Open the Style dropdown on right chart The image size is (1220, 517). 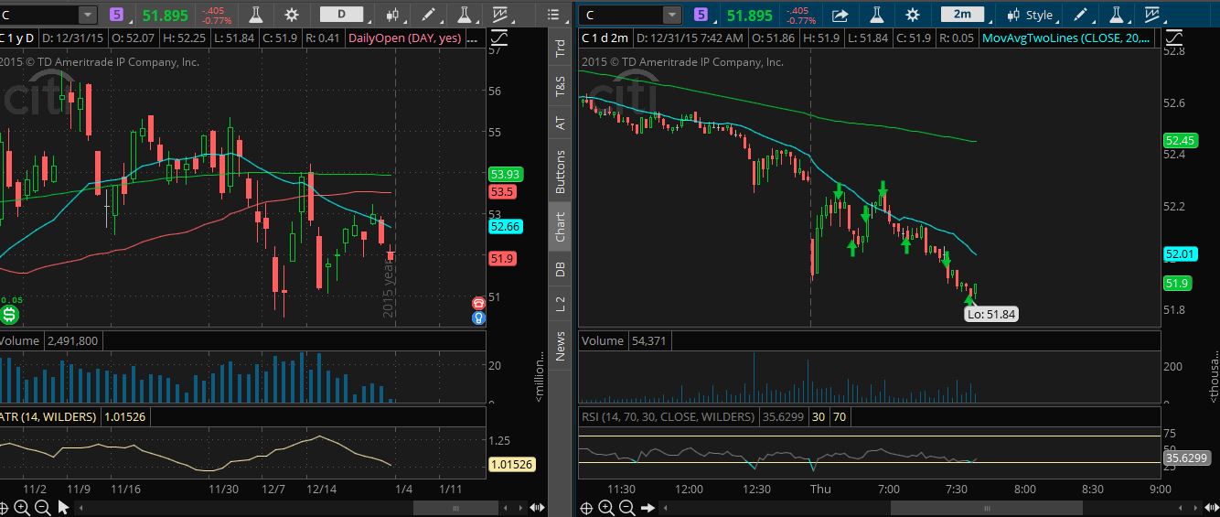coord(1030,15)
